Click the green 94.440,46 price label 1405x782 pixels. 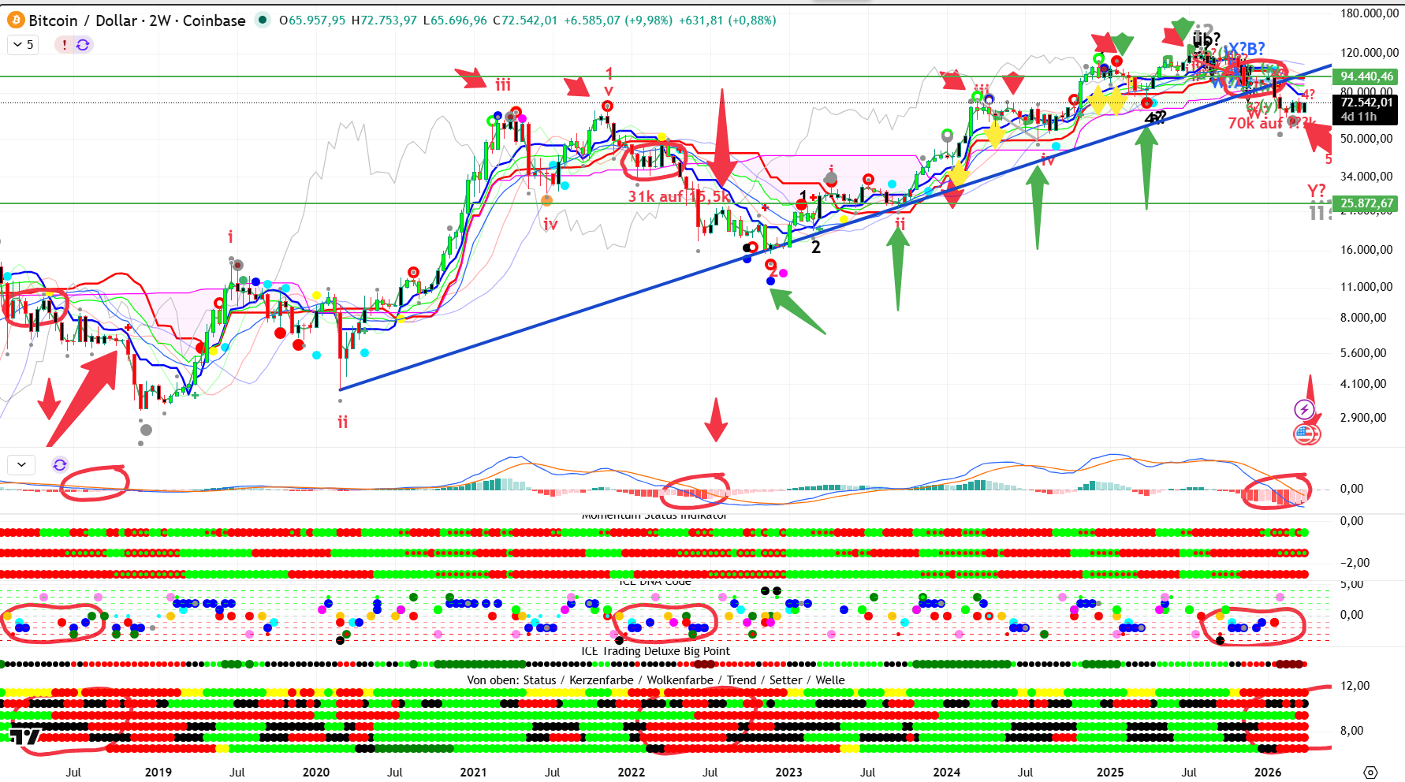1366,76
